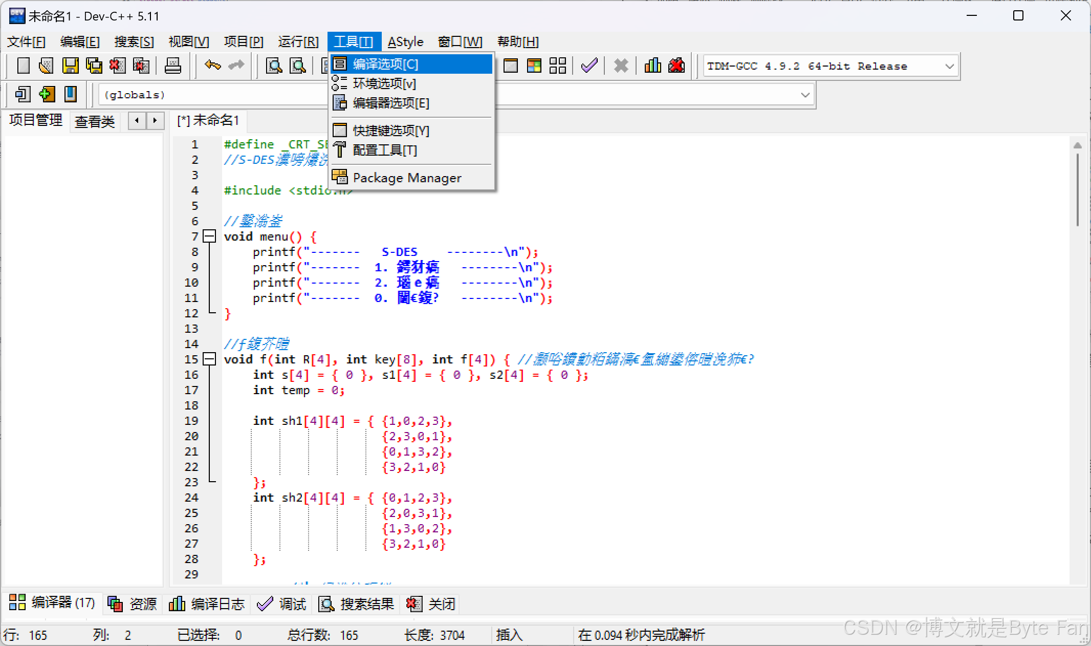Click the editor vertical scrollbar thumb

click(x=1077, y=189)
